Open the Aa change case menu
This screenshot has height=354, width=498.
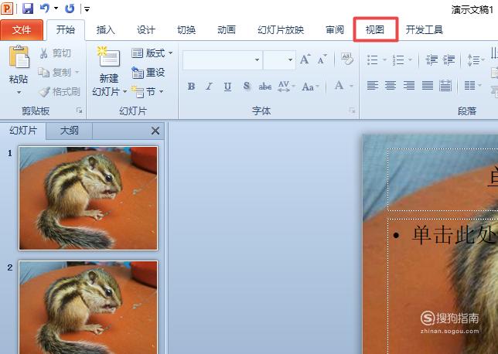(310, 87)
